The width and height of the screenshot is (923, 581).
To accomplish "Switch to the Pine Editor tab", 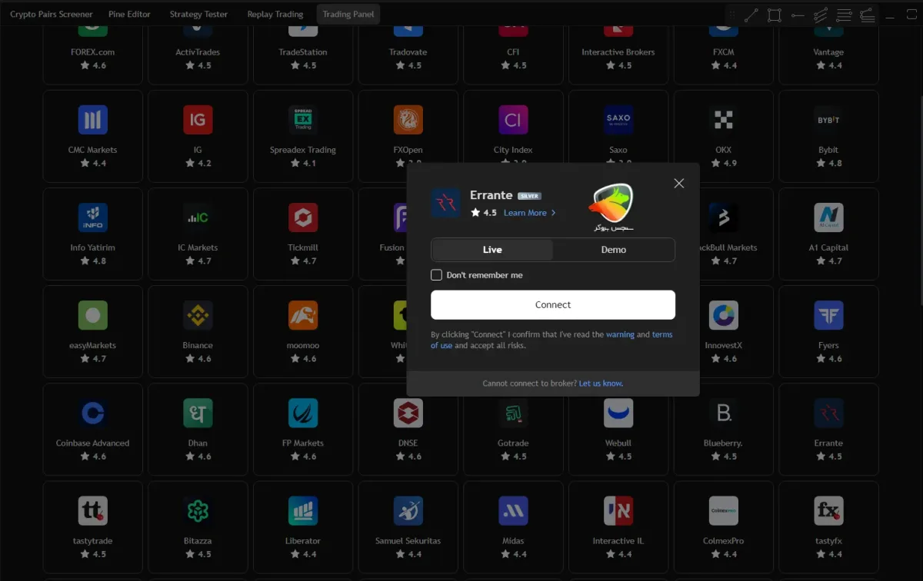I will point(129,14).
